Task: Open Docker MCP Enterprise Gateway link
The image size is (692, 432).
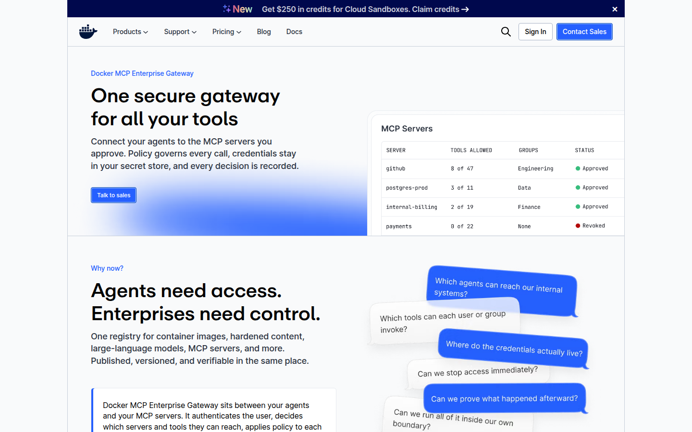Action: (x=142, y=73)
